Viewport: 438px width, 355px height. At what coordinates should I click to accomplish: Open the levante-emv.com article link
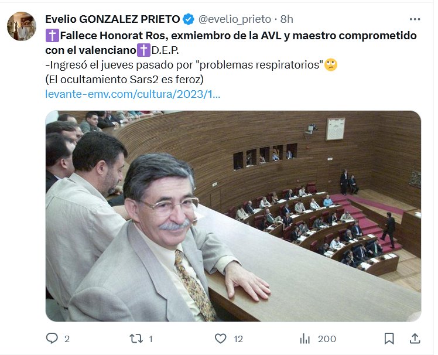click(133, 94)
